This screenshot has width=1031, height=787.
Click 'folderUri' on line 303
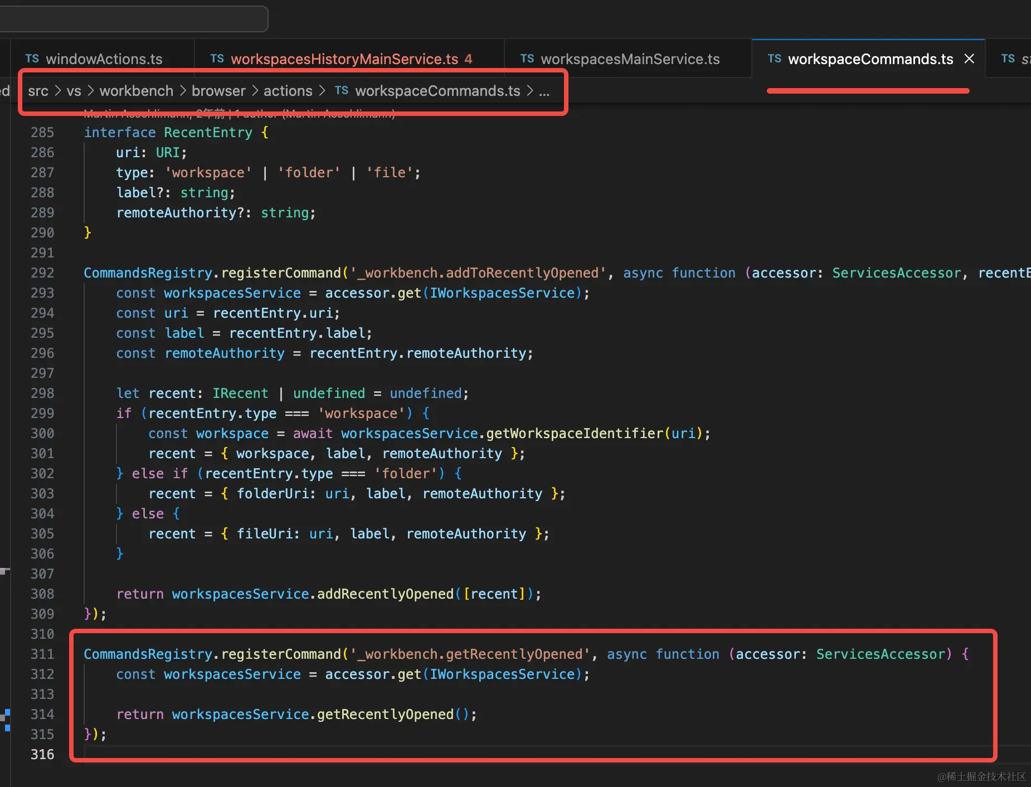[273, 493]
